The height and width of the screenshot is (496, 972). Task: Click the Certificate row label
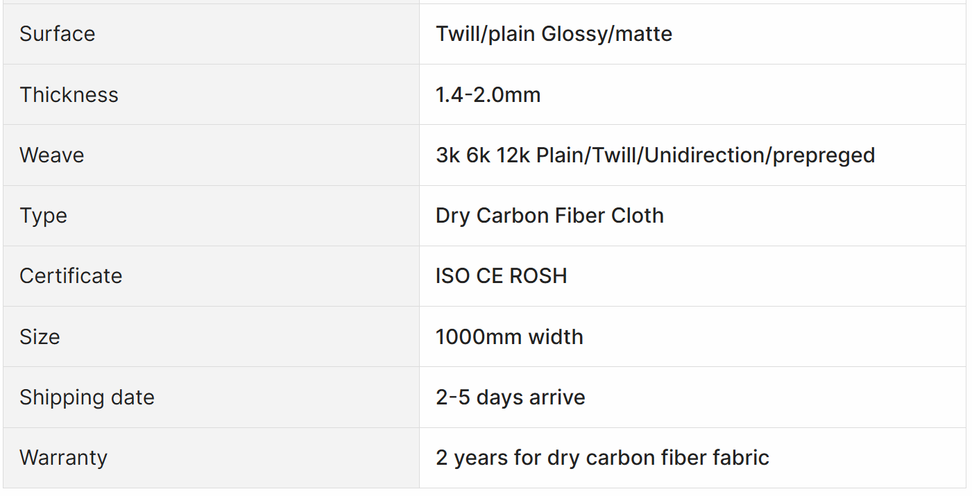point(71,276)
